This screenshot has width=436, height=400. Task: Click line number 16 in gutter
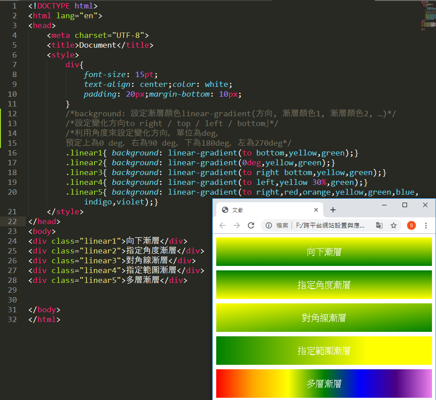[12, 153]
